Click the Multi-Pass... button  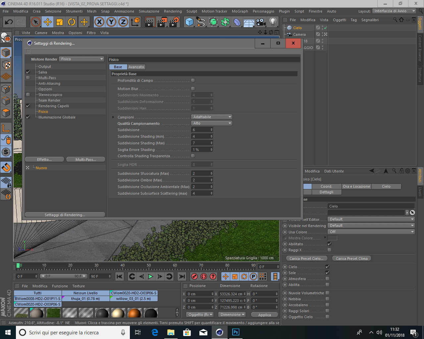86,160
